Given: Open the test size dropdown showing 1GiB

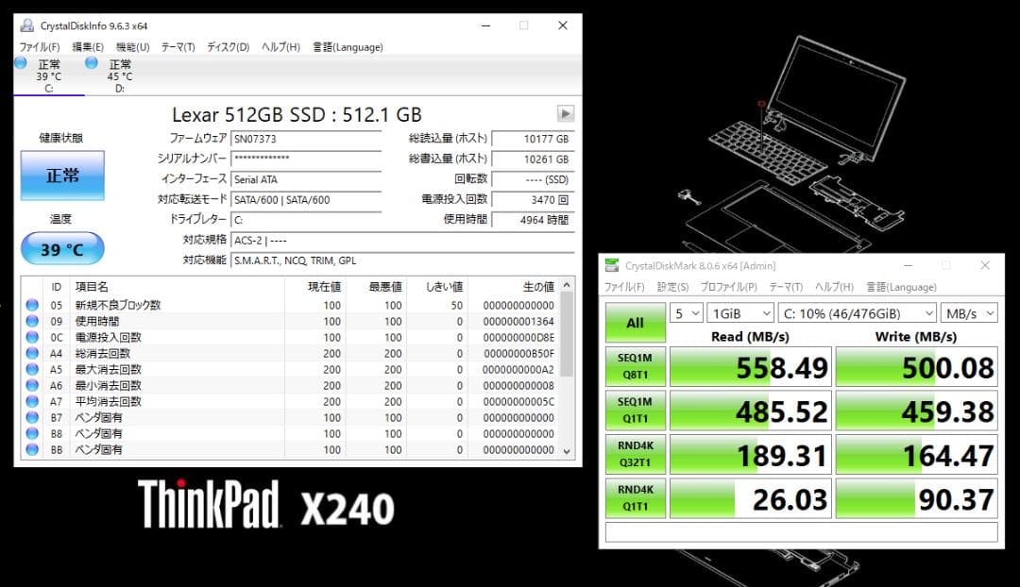Looking at the screenshot, I should [x=740, y=312].
